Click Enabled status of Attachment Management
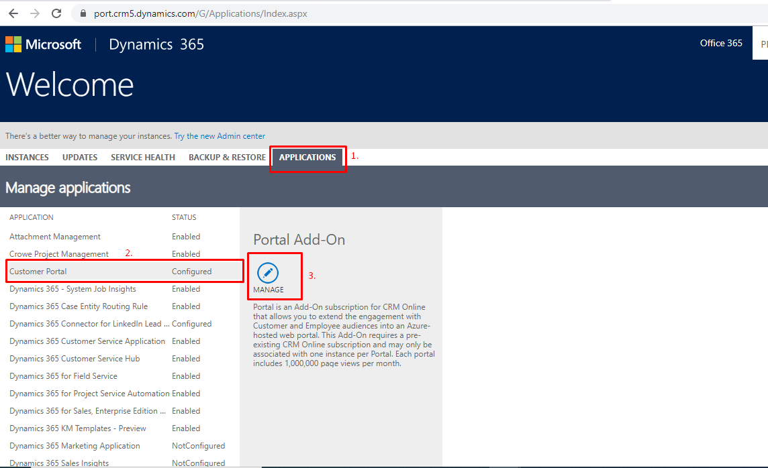This screenshot has width=768, height=468. pos(186,237)
